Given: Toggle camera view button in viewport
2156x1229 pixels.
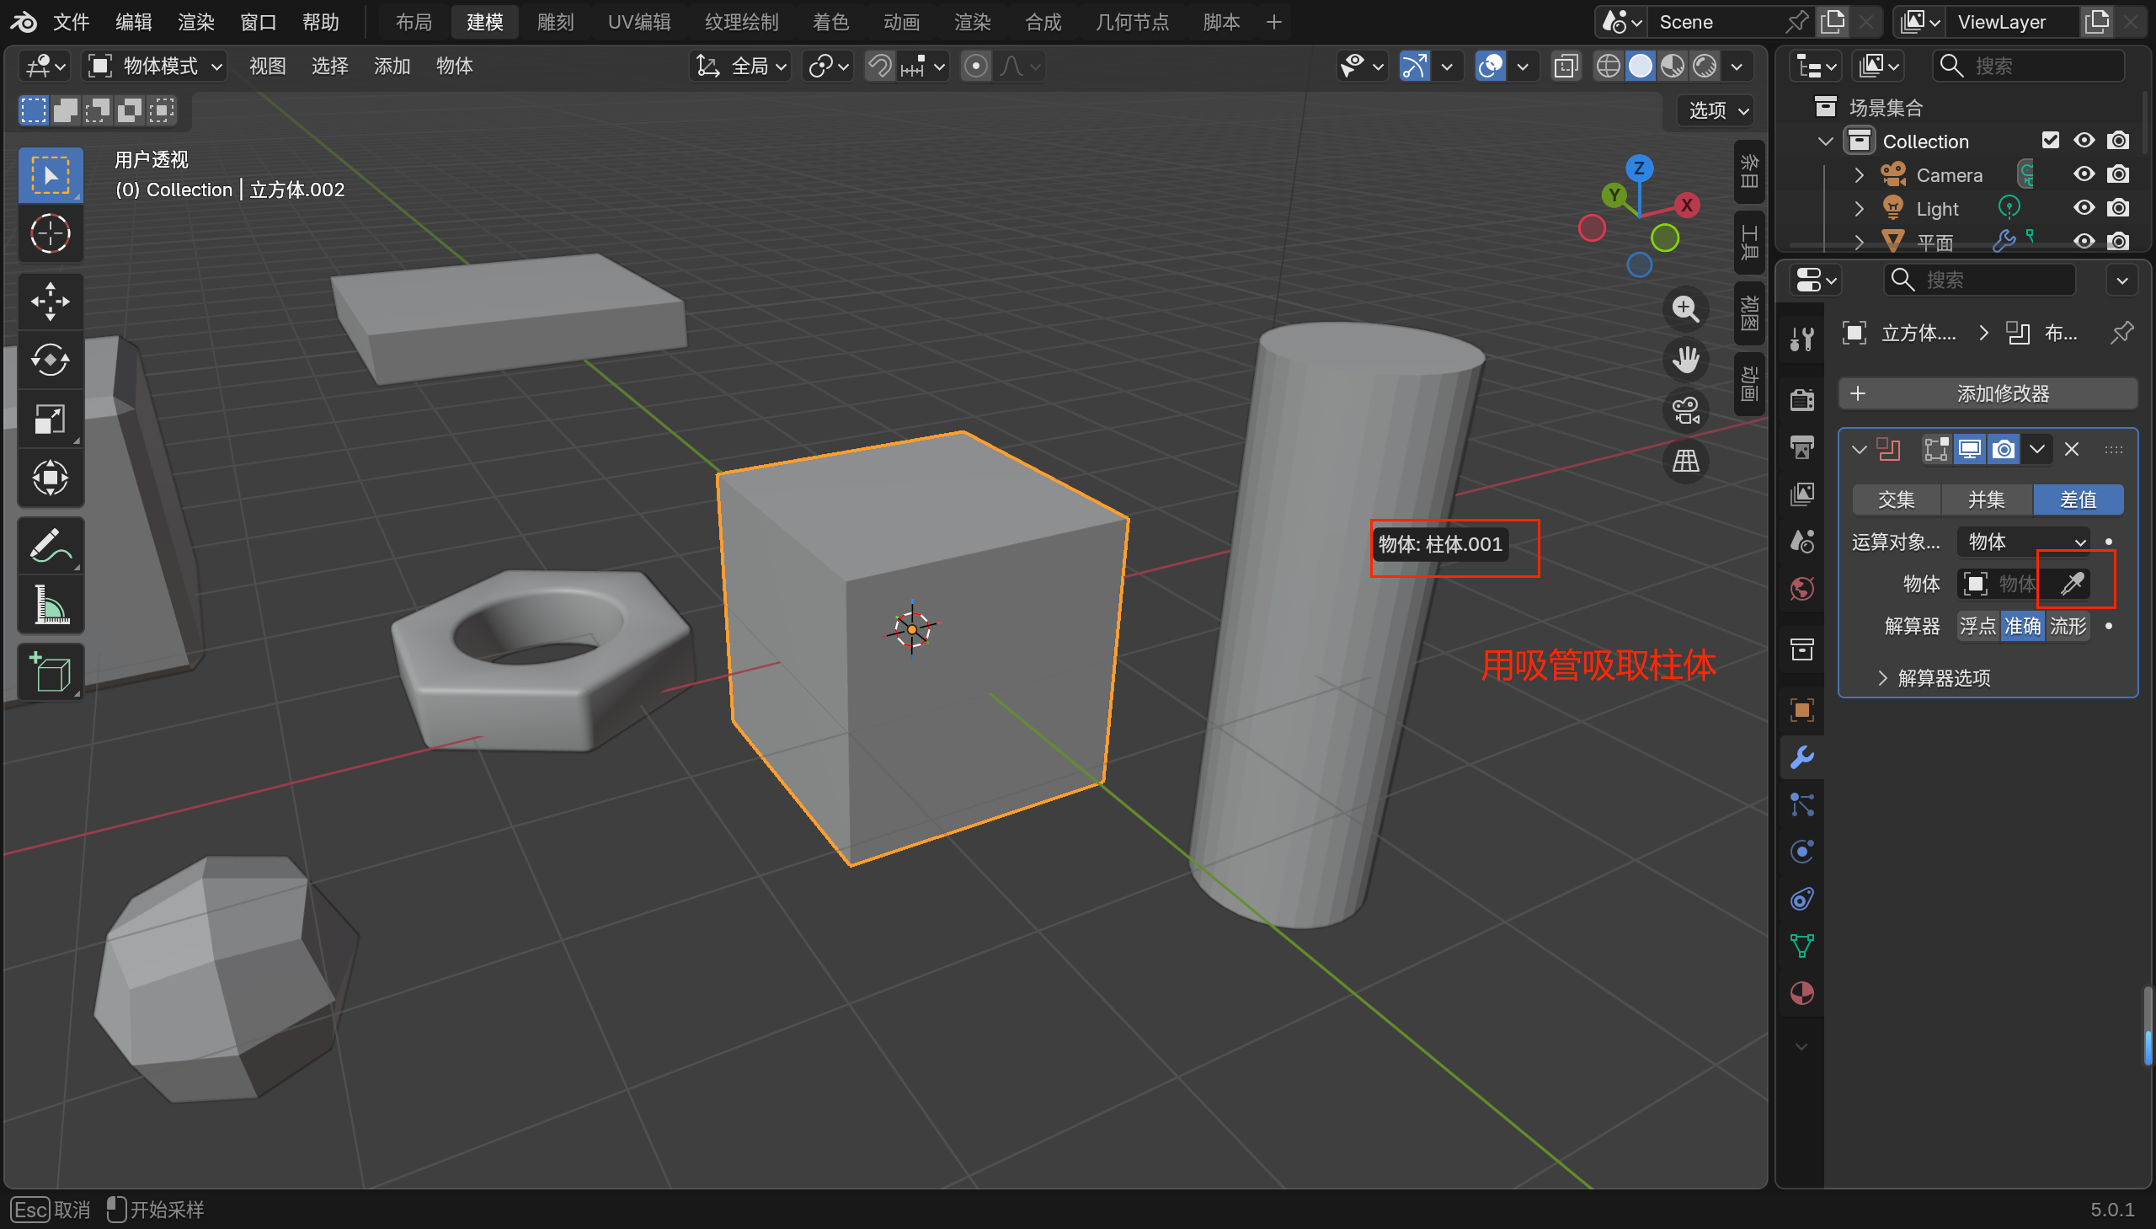Looking at the screenshot, I should pos(1685,411).
